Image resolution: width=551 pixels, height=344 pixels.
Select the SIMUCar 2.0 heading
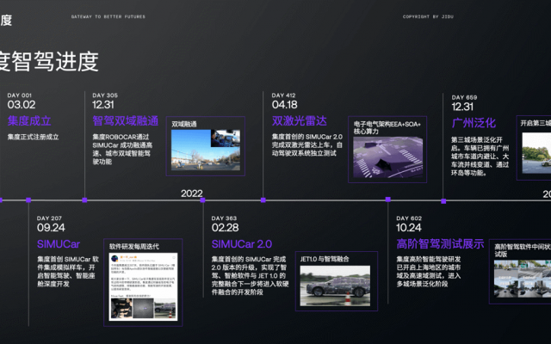(242, 244)
